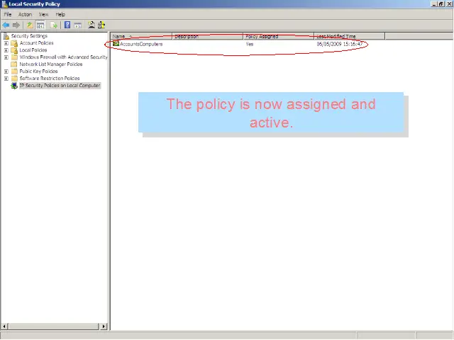Expand the Local Policies tree node
454x340 pixels.
[x=6, y=50]
